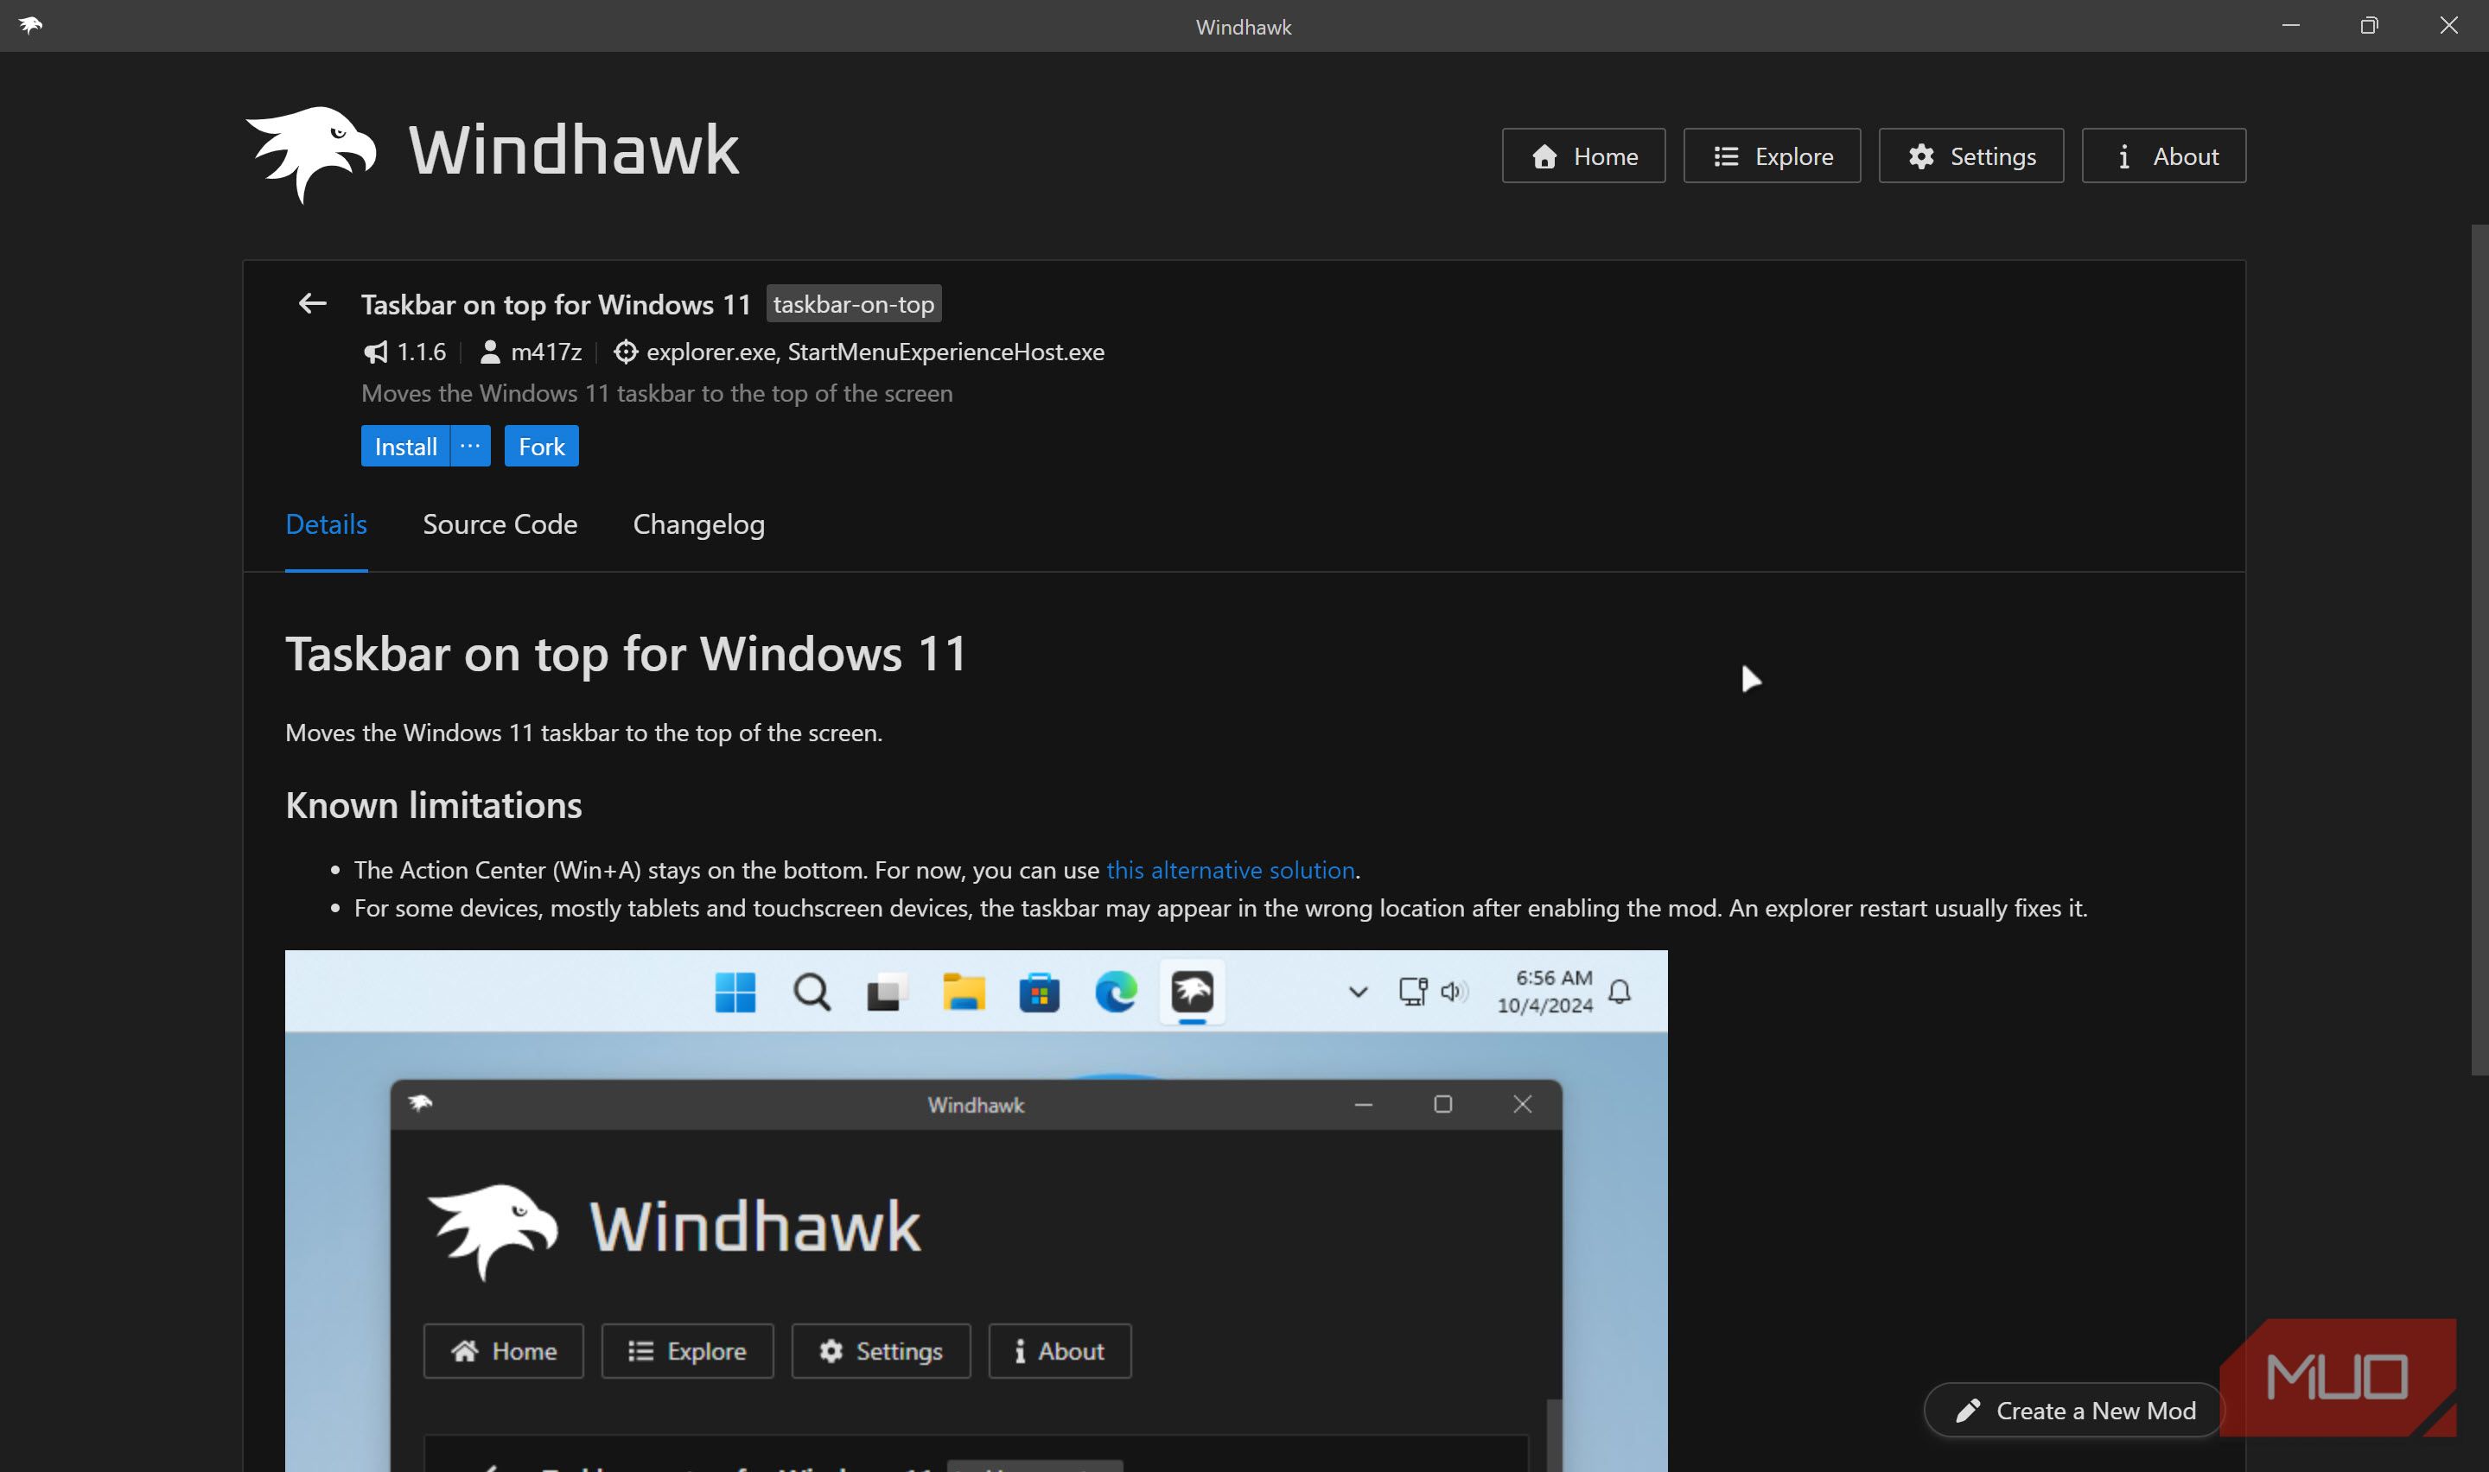Viewport: 2489px width, 1472px height.
Task: Minimize the Windhawk window
Action: pos(2290,26)
